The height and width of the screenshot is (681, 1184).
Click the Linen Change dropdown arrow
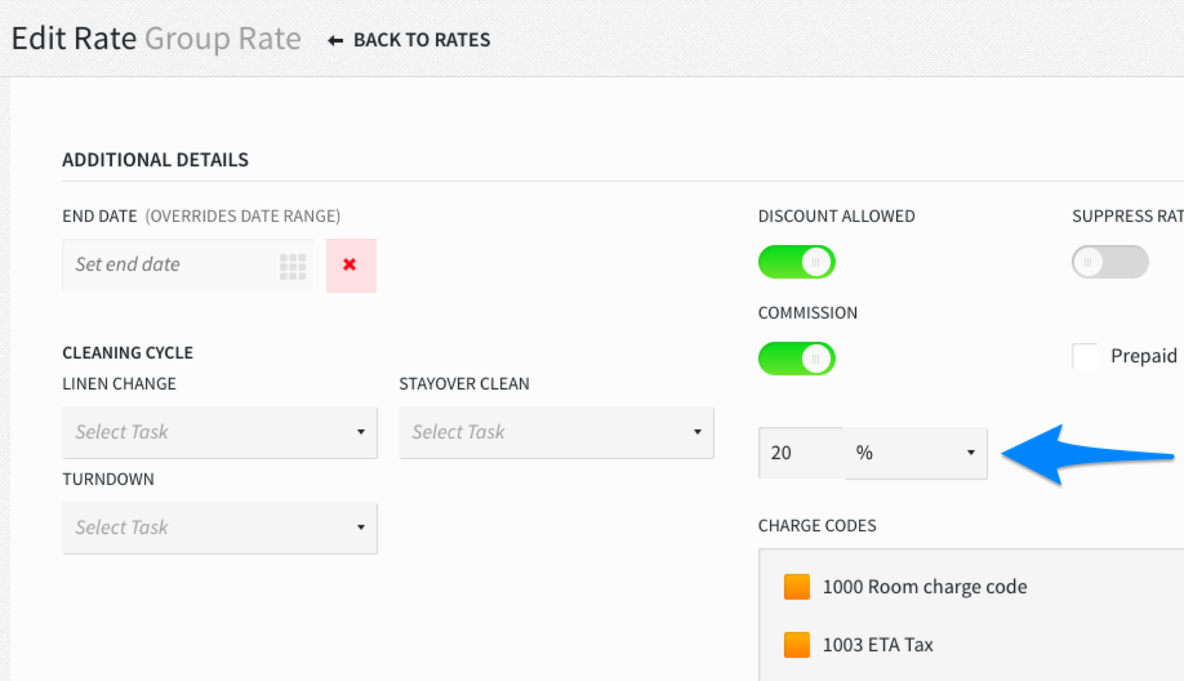point(361,432)
